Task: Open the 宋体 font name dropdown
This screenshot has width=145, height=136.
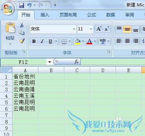Action: point(74,29)
